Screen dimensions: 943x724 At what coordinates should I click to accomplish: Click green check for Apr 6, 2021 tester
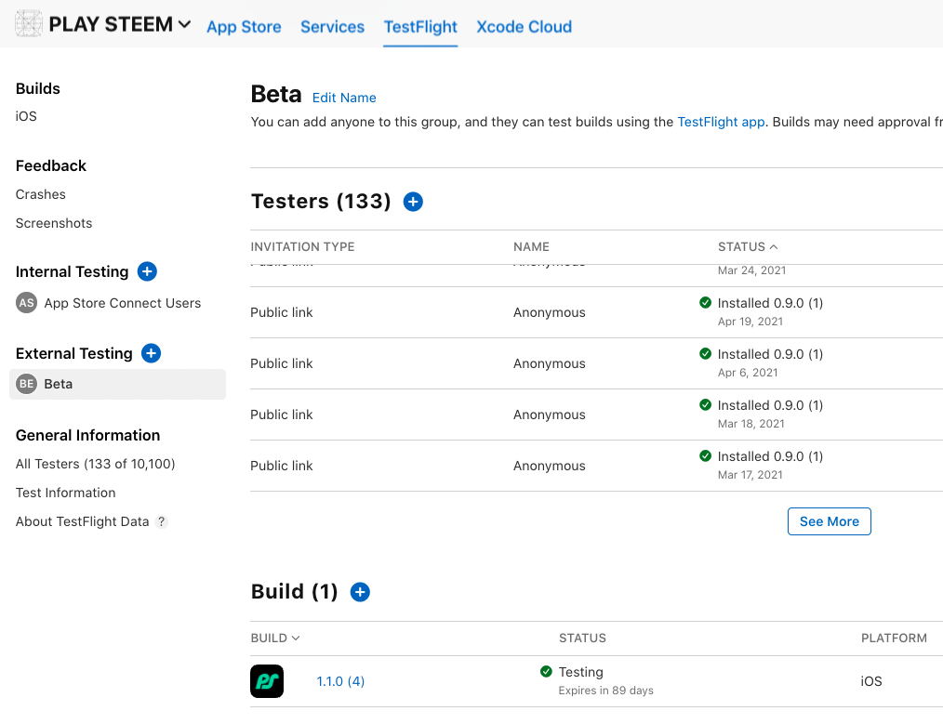(x=706, y=354)
